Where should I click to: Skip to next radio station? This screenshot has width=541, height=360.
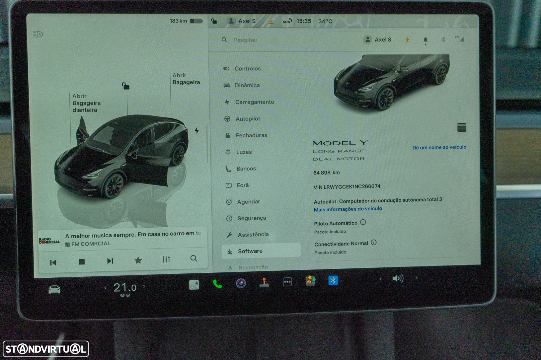coord(110,261)
